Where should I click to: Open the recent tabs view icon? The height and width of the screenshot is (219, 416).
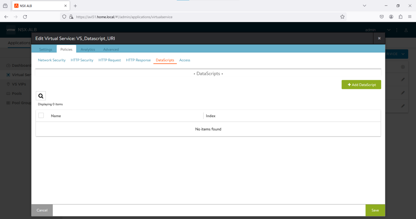[x=5, y=6]
